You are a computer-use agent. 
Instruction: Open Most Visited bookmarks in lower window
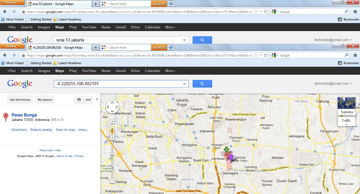pos(12,63)
